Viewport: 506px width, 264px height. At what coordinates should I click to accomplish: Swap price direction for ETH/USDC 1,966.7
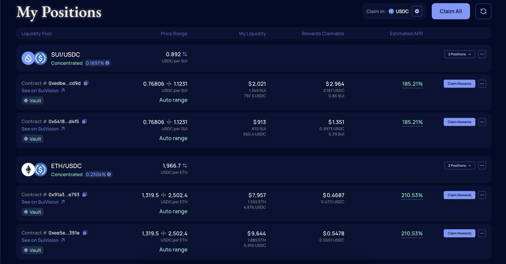(x=185, y=166)
